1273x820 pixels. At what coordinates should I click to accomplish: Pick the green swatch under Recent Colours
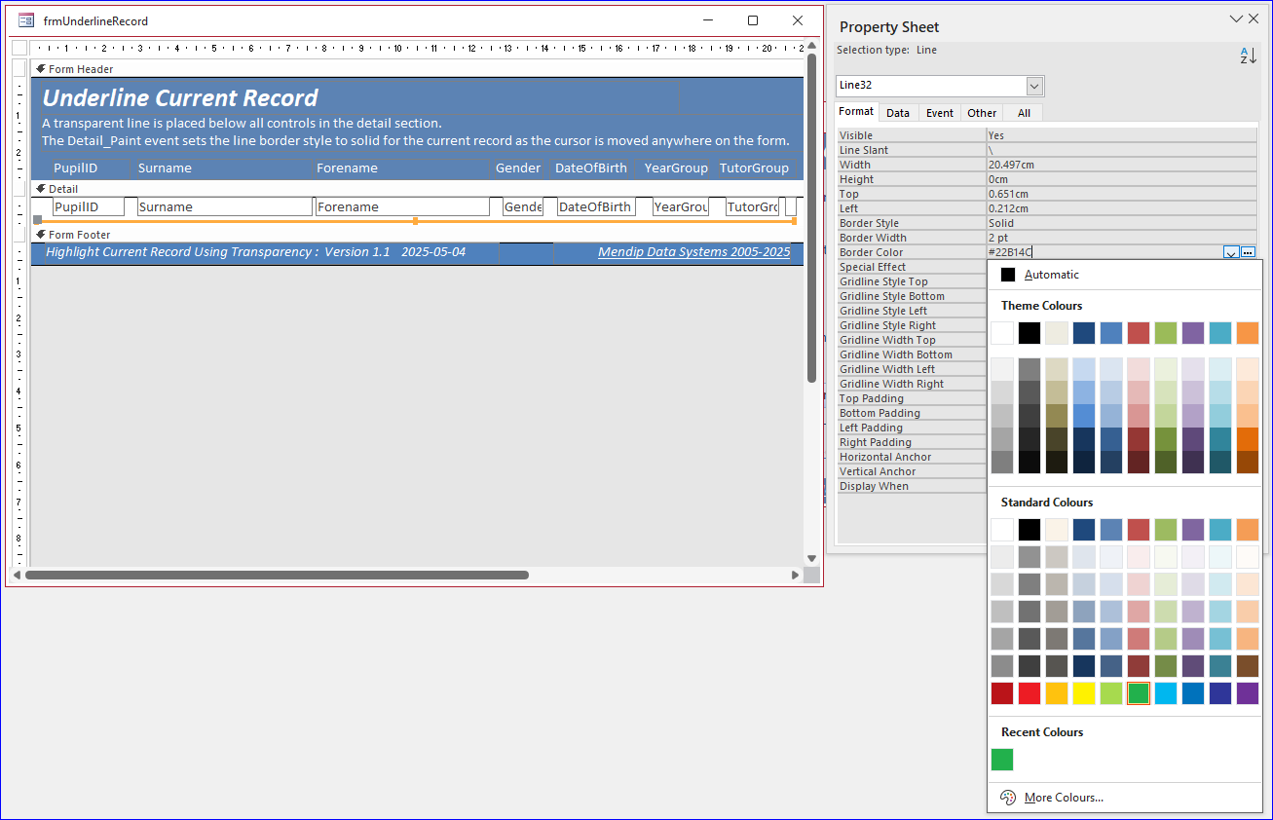(1002, 760)
